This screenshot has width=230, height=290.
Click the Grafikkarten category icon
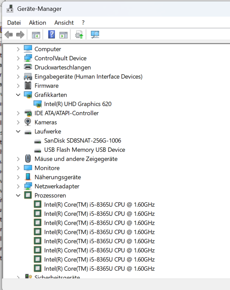click(28, 95)
